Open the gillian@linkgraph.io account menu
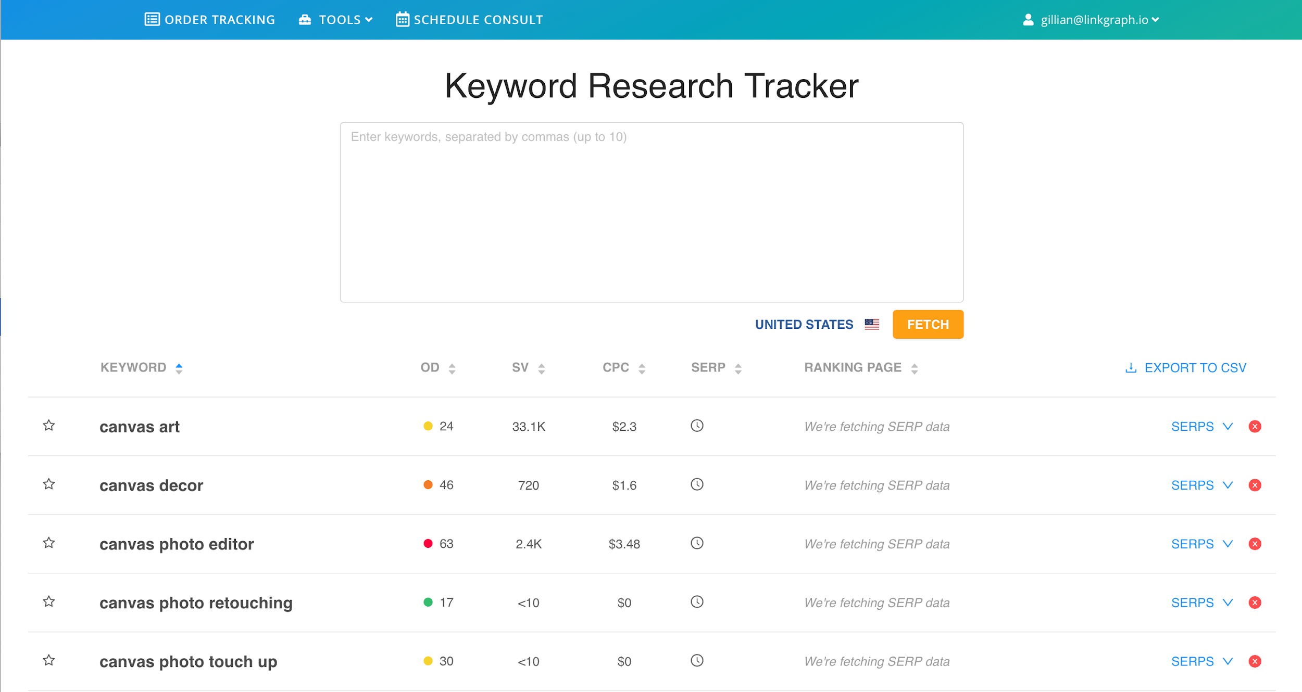1302x692 pixels. click(1091, 20)
